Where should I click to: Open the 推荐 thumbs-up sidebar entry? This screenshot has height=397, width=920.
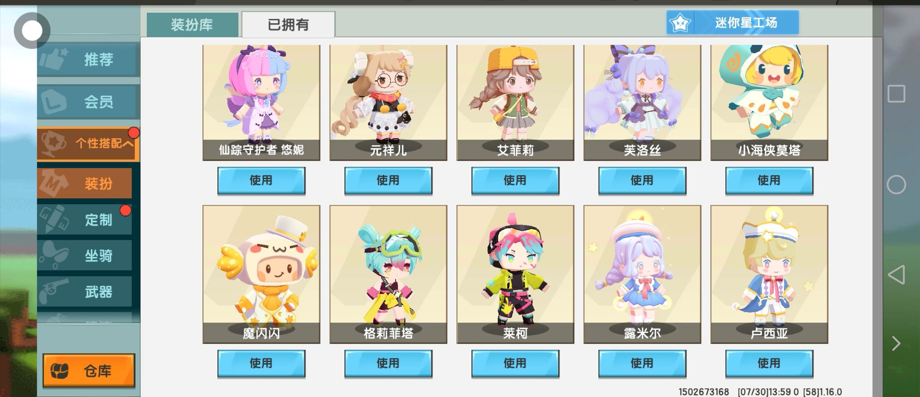click(x=88, y=59)
